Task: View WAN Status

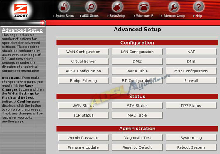Action: coord(83,106)
